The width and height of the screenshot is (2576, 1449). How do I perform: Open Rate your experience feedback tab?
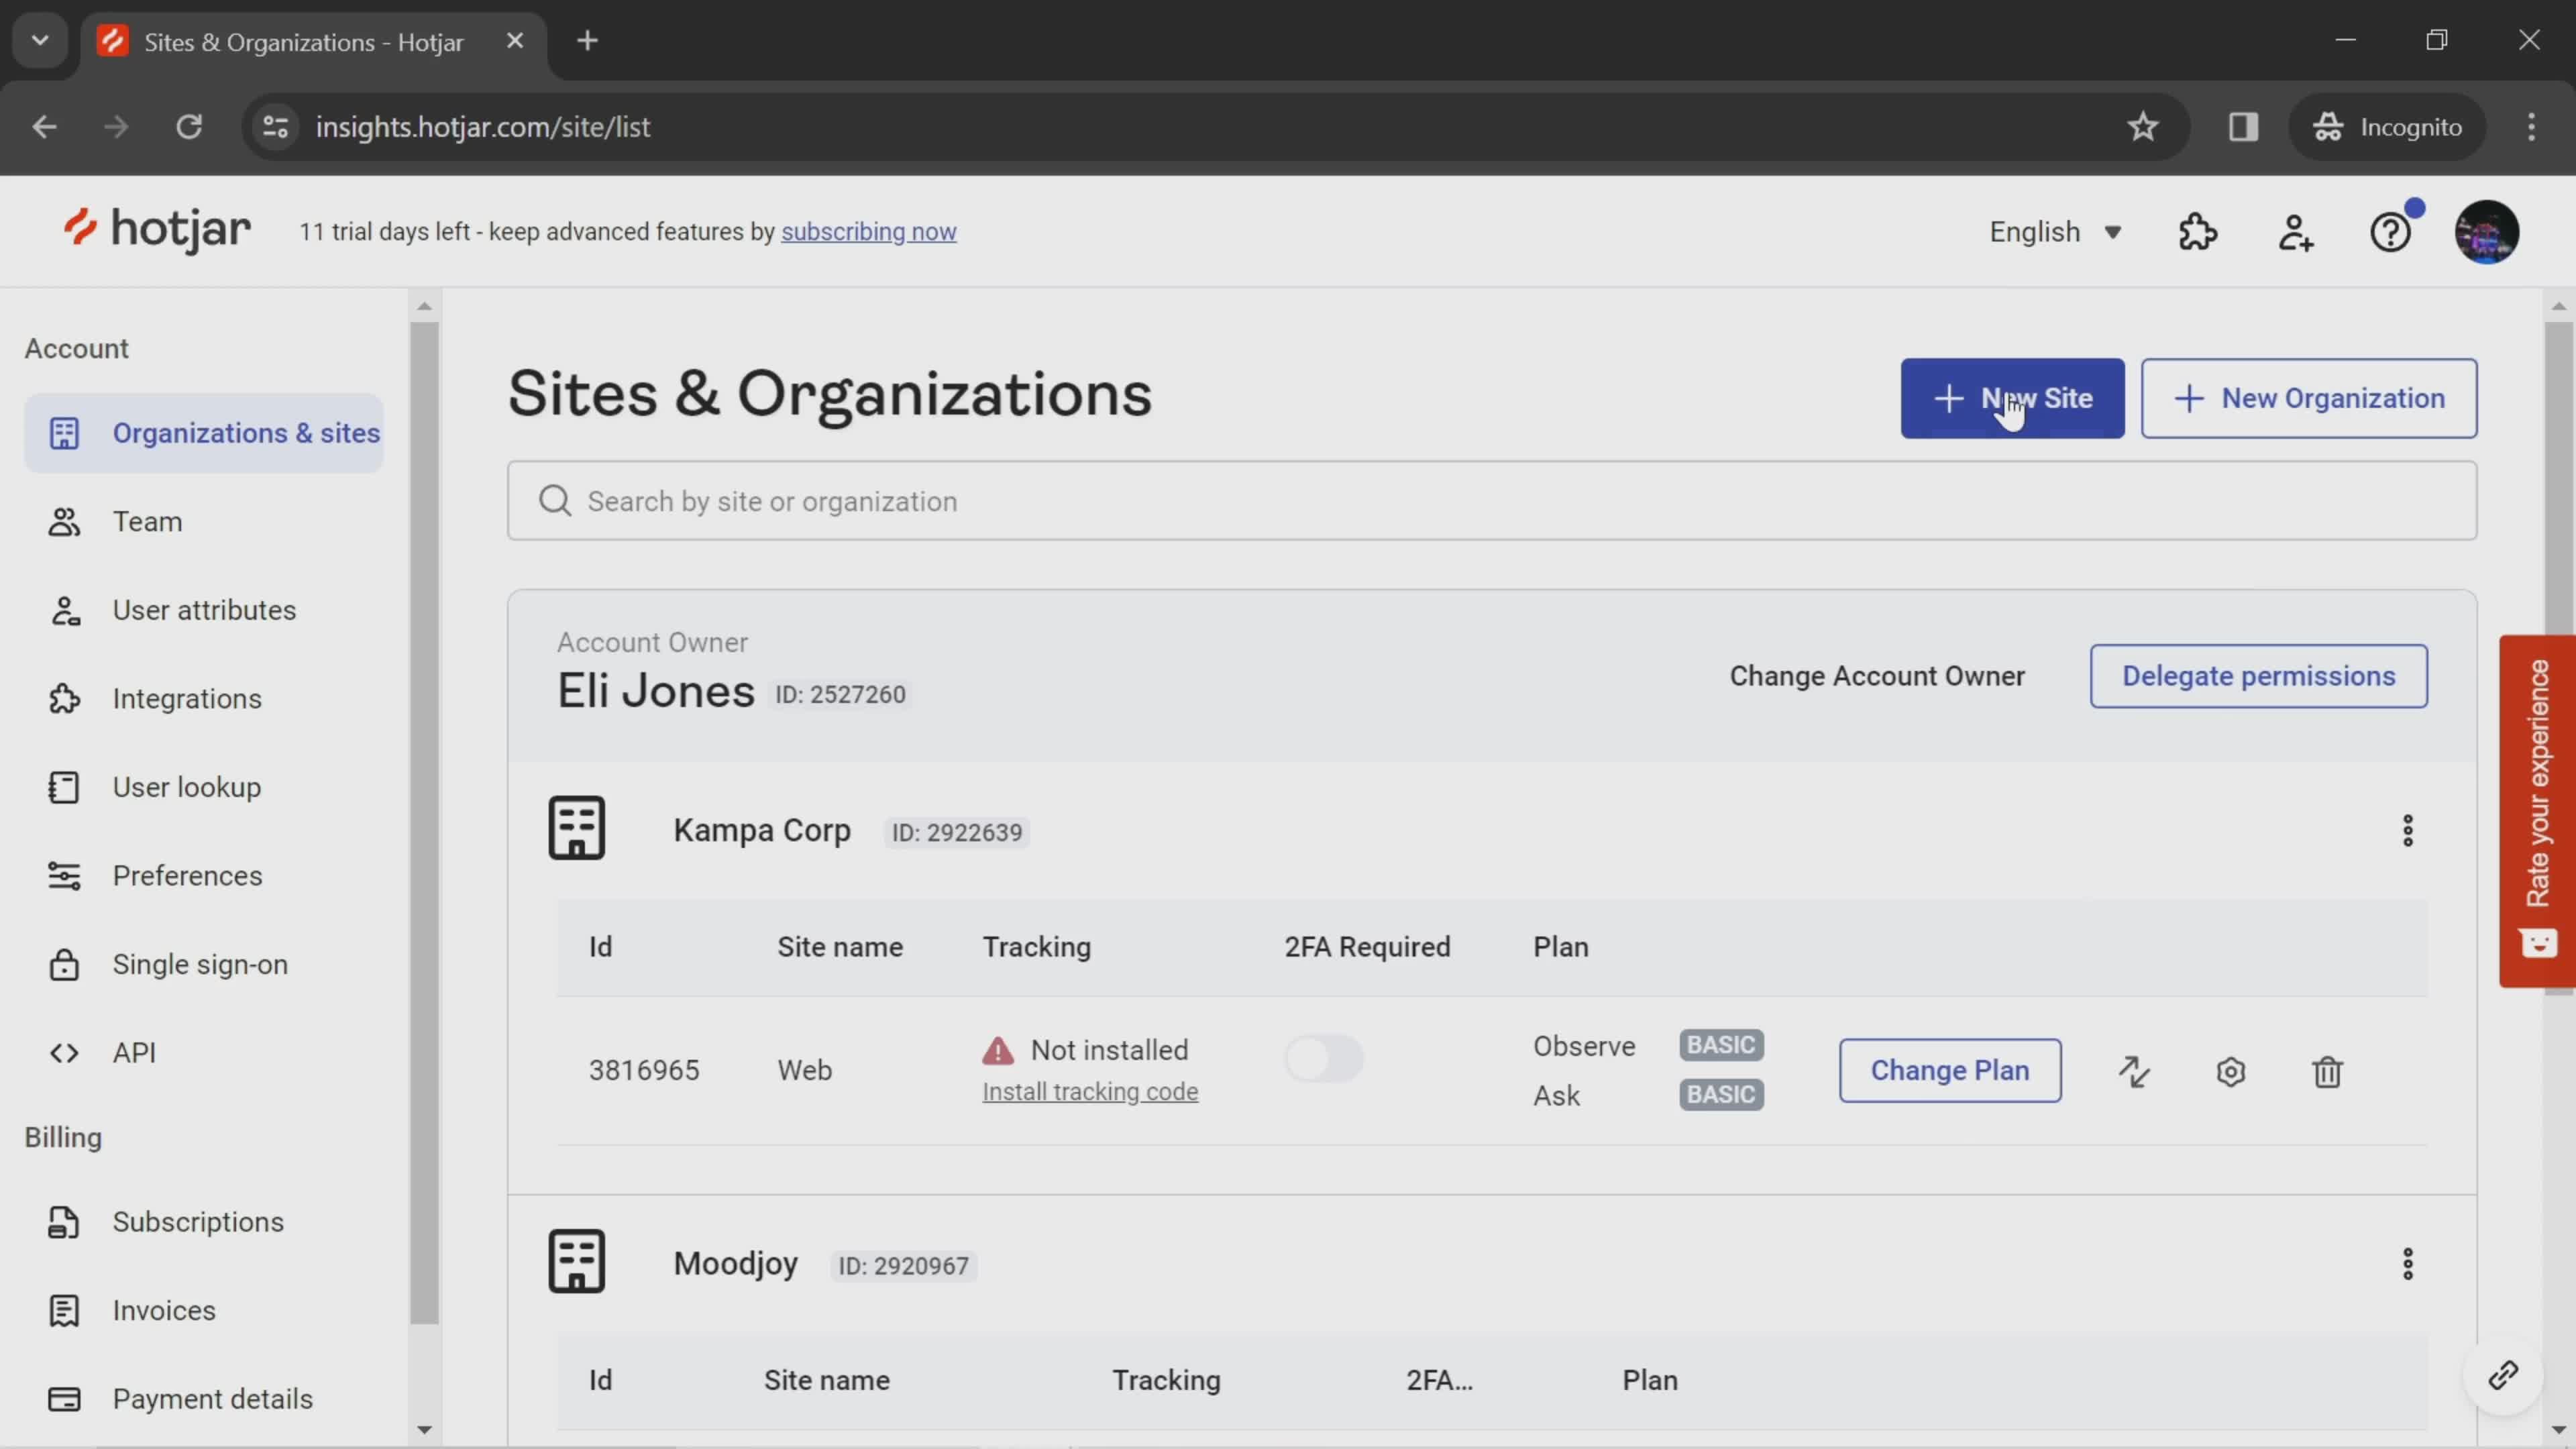2537,811
